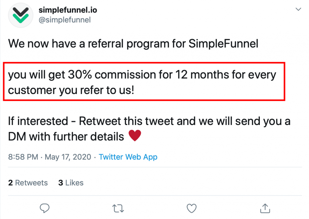Screen dimensions: 309x219
Task: View who liked by clicking 3 Likes
Action: click(x=71, y=183)
